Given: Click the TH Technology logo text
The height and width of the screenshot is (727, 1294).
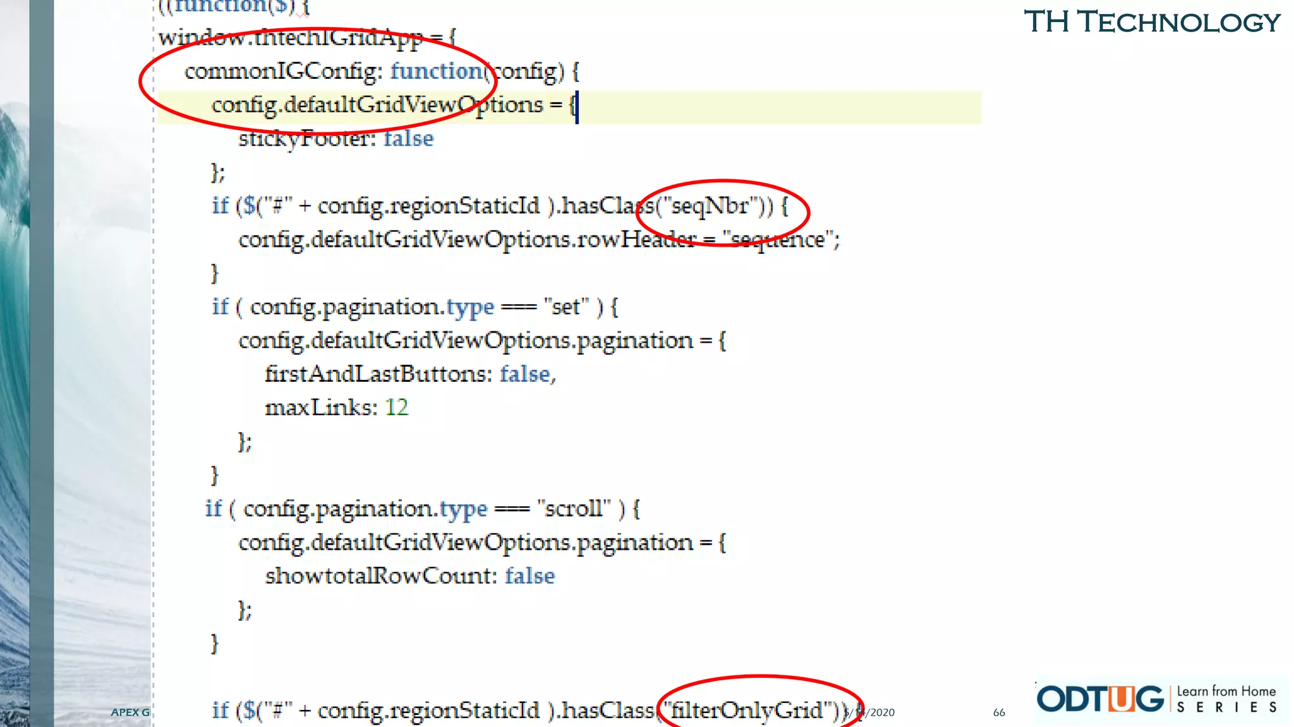Looking at the screenshot, I should point(1151,22).
